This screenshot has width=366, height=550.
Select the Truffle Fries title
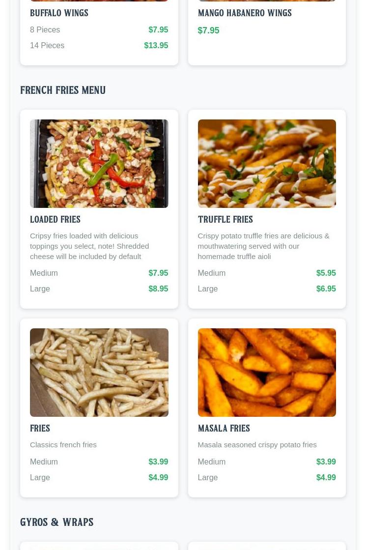pos(225,220)
